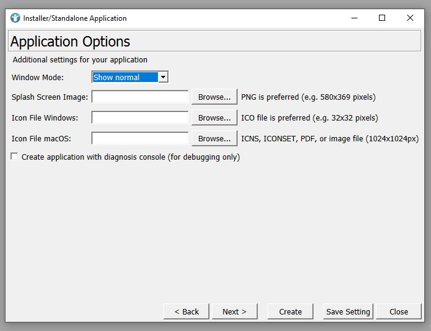Click the Save Setting button
The width and height of the screenshot is (431, 331).
pyautogui.click(x=348, y=311)
